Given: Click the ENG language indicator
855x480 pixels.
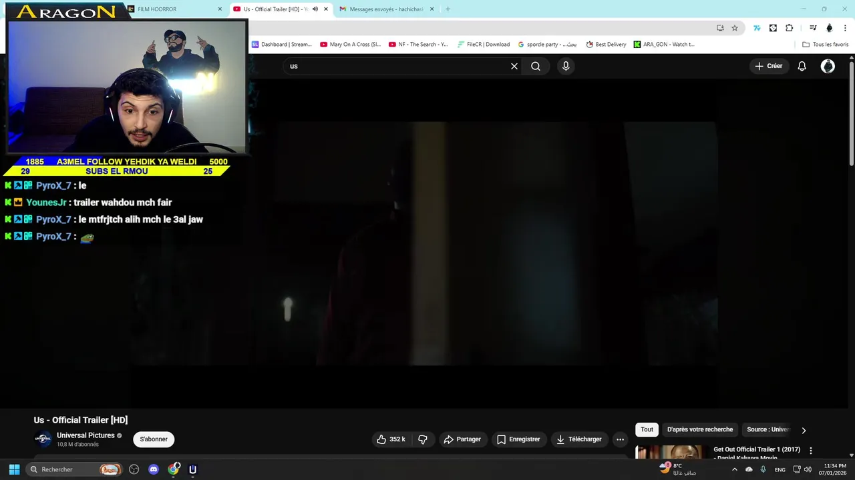Looking at the screenshot, I should 780,470.
